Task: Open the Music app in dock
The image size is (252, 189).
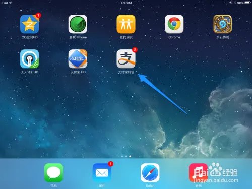Action: coord(198,173)
